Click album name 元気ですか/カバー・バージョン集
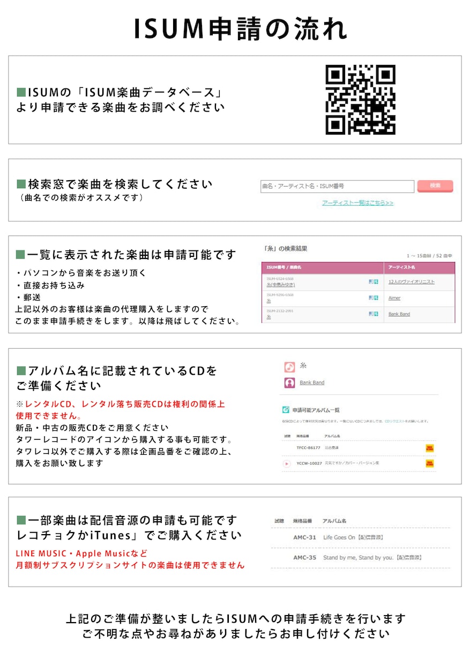The height and width of the screenshot is (665, 470). coord(352,463)
